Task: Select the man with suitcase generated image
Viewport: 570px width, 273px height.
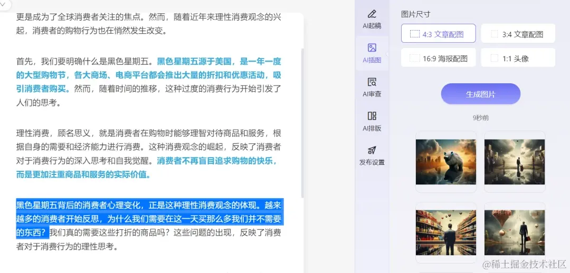Action: tap(515, 162)
